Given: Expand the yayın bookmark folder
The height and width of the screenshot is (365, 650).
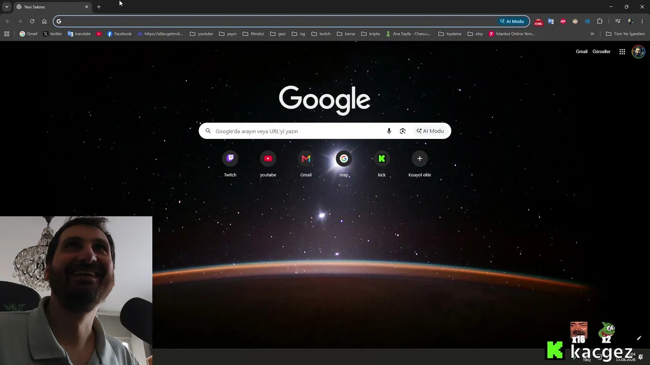Looking at the screenshot, I should [227, 34].
